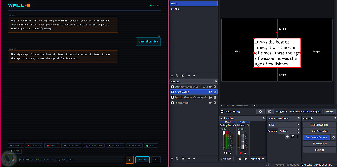Move the selected scene up
Image resolution: width=337 pixels, height=167 pixels.
pos(189,76)
